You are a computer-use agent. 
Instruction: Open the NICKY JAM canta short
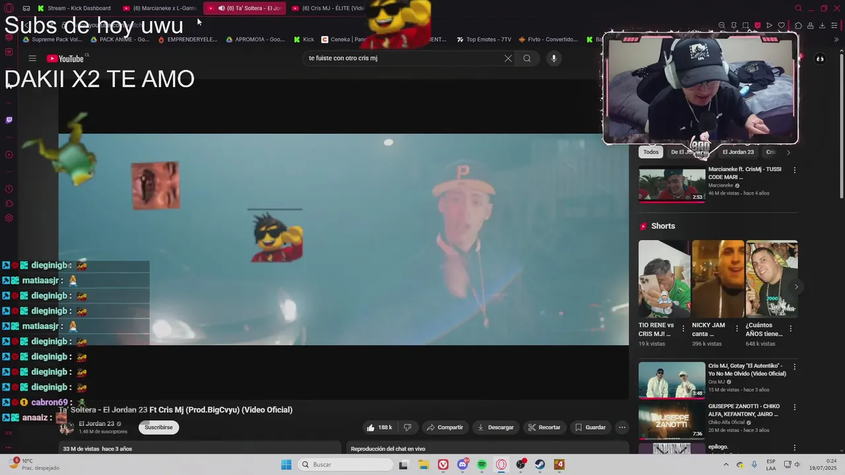point(718,278)
